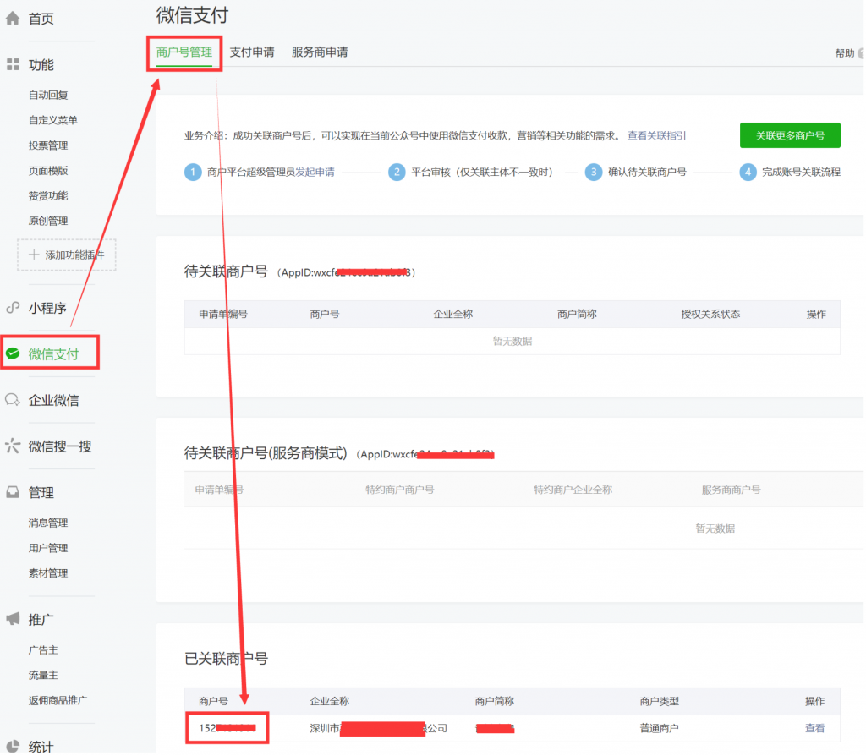Click 发起申请 link in step 1
Image resolution: width=866 pixels, height=756 pixels.
pos(315,172)
